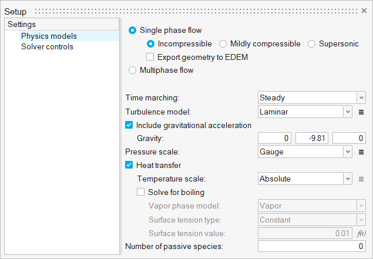
Task: Open Turbulence model options menu icon
Action: pos(362,111)
